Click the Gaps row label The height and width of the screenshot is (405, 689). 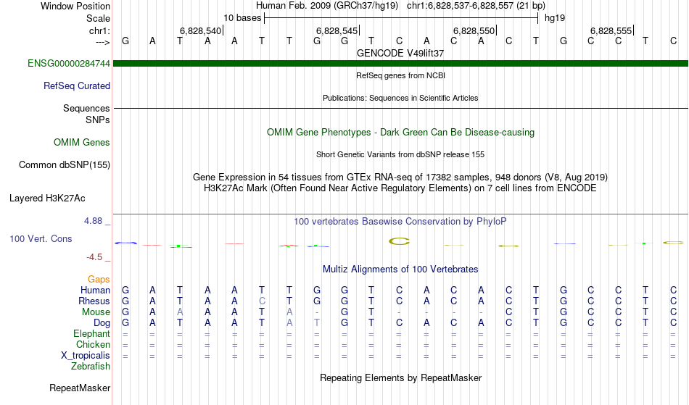point(99,280)
